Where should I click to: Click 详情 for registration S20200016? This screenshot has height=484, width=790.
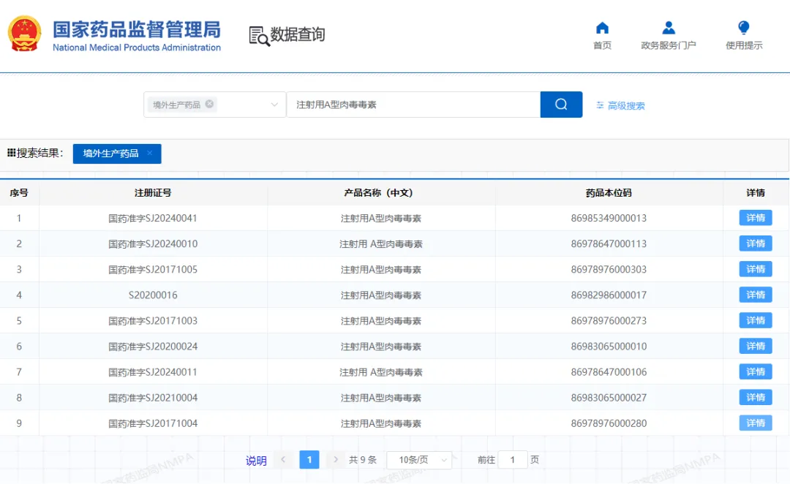(755, 294)
